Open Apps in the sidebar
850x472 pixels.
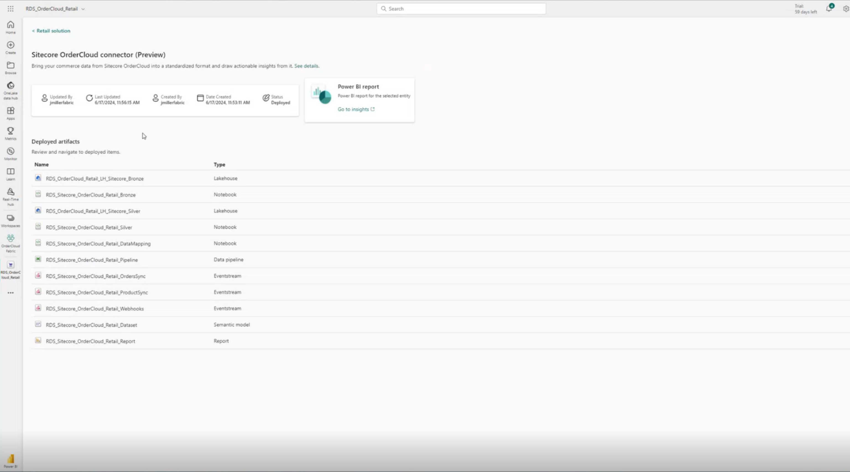[11, 114]
